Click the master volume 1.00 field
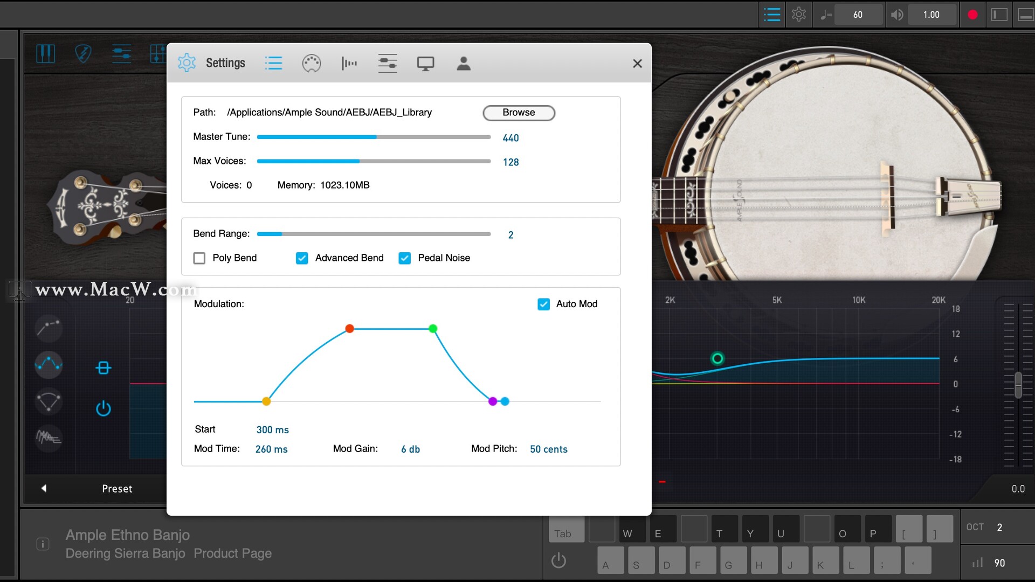The image size is (1035, 582). coord(931,15)
